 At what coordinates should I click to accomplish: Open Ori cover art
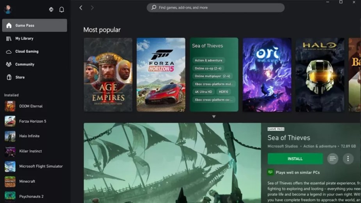[267, 75]
